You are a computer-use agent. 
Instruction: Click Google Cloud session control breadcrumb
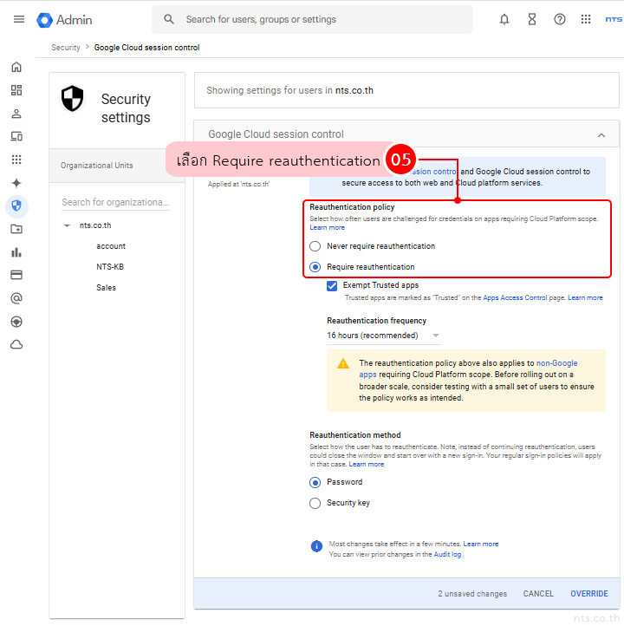146,48
